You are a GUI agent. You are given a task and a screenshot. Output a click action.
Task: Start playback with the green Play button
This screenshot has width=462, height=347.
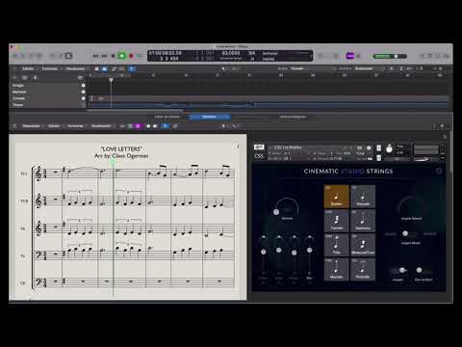click(x=121, y=56)
